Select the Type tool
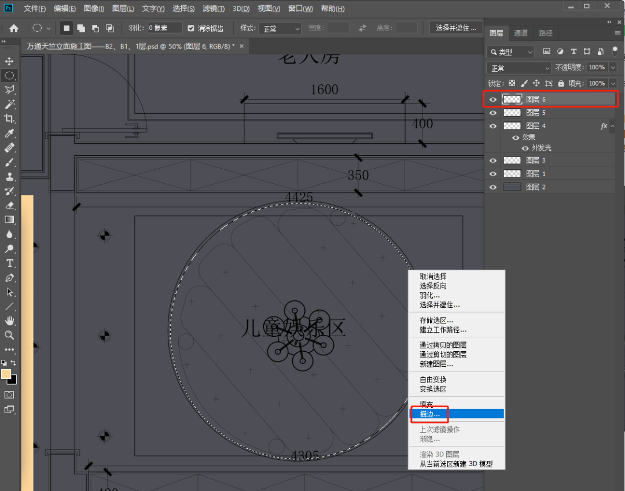625x491 pixels. click(9, 263)
